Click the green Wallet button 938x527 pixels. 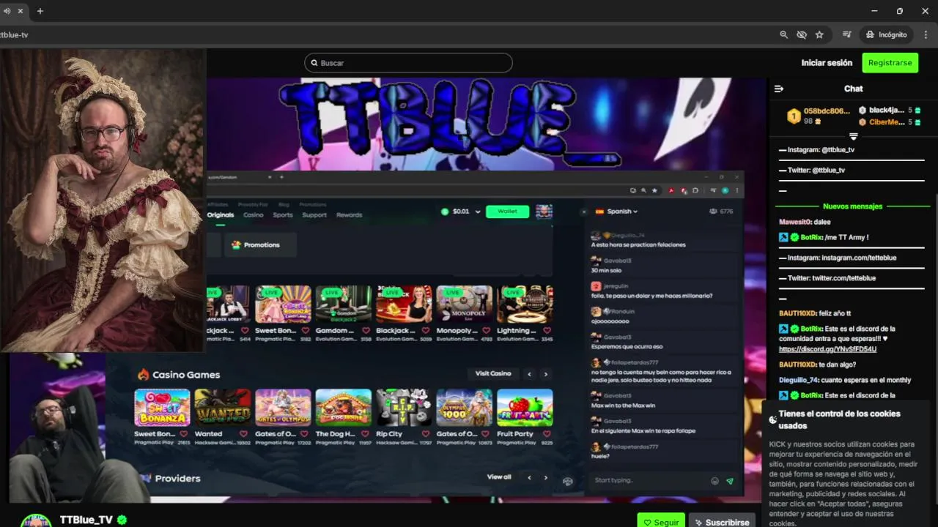[507, 212]
